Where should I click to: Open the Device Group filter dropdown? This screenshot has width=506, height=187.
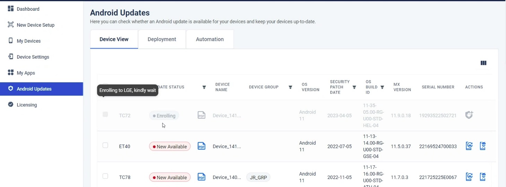tap(290, 87)
